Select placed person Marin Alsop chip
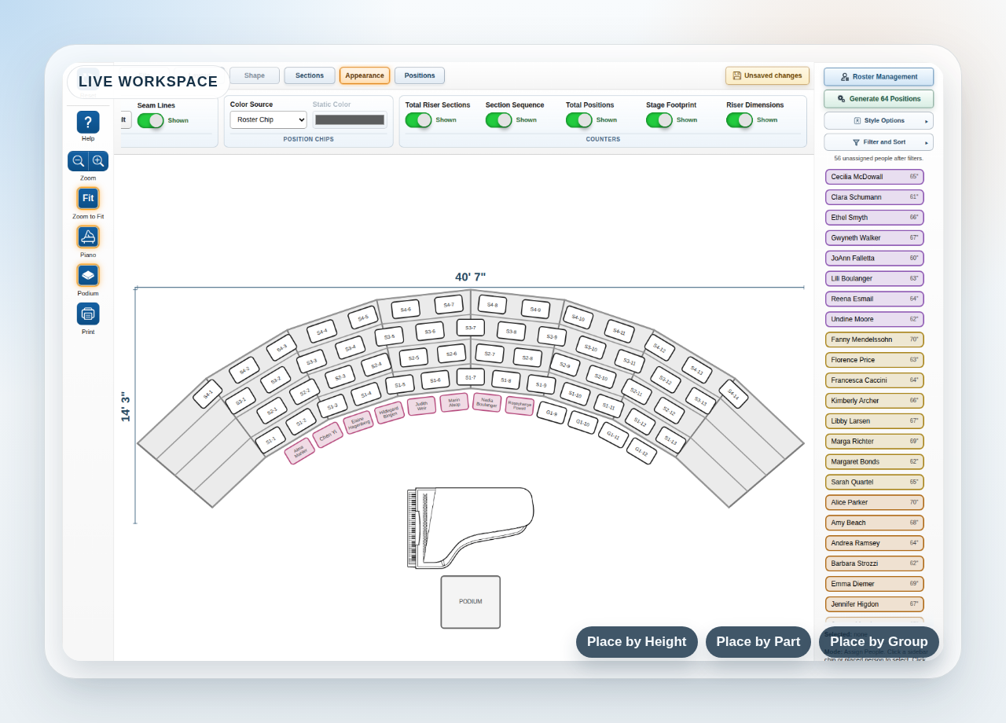 (454, 402)
